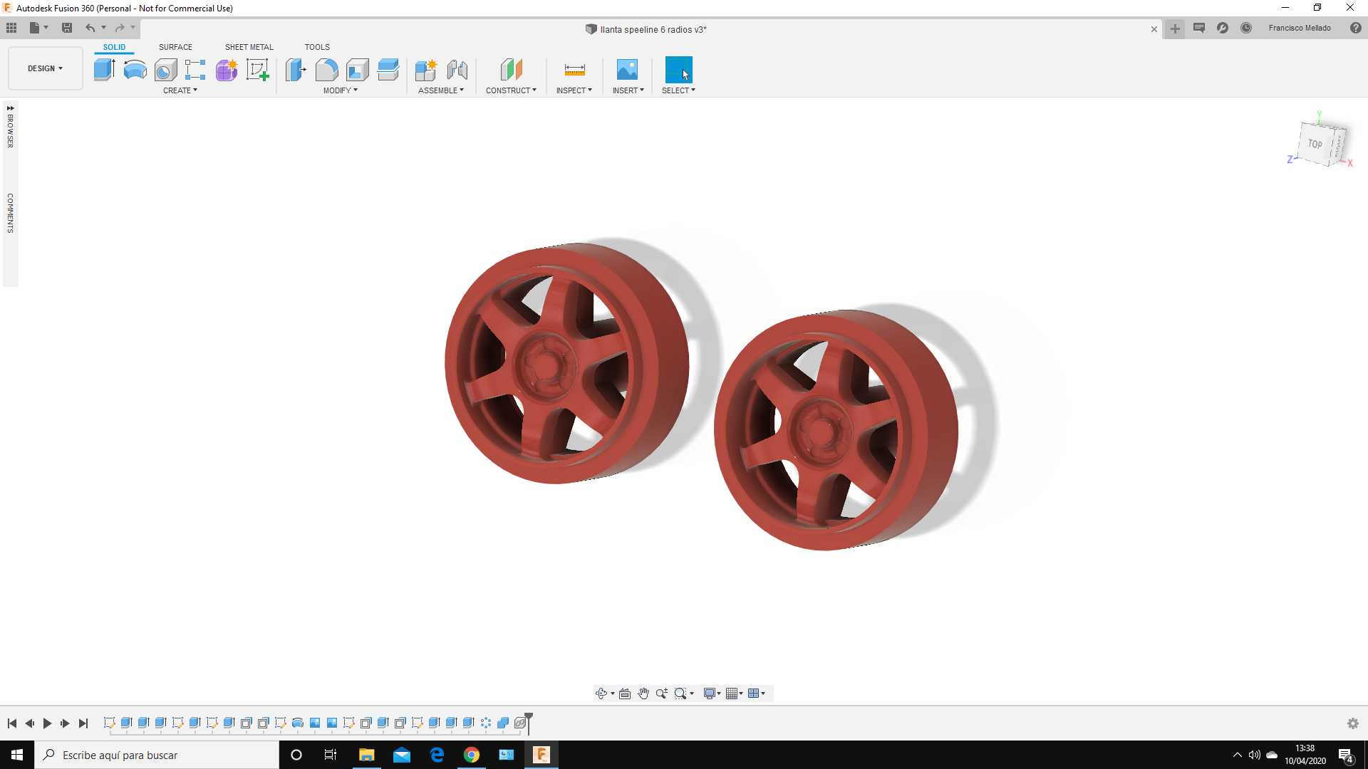
Task: Open the DESIGN workspace dropdown
Action: tap(46, 68)
